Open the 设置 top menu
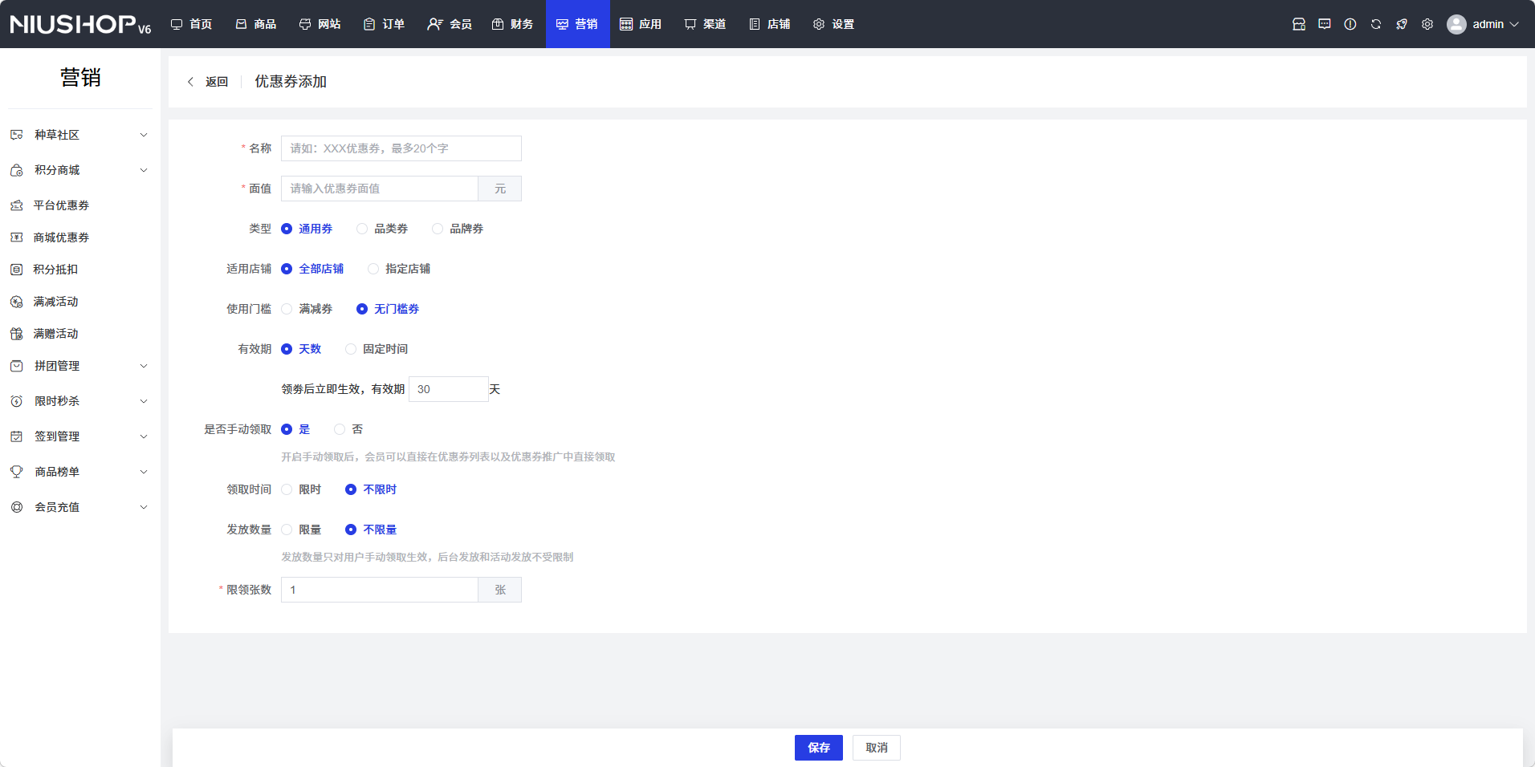Viewport: 1535px width, 767px height. click(x=834, y=24)
